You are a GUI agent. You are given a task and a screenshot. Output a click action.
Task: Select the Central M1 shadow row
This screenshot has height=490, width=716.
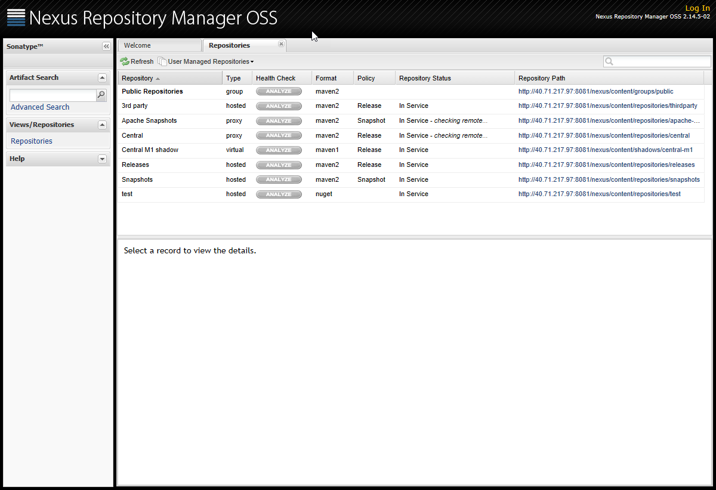pos(411,150)
